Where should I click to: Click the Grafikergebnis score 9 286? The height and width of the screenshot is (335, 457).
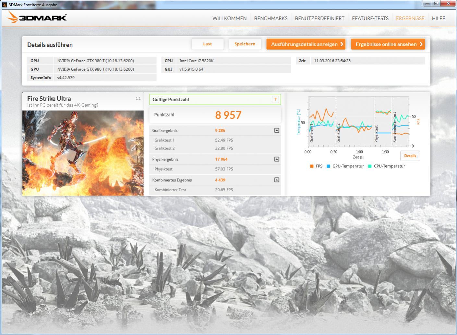coord(220,130)
